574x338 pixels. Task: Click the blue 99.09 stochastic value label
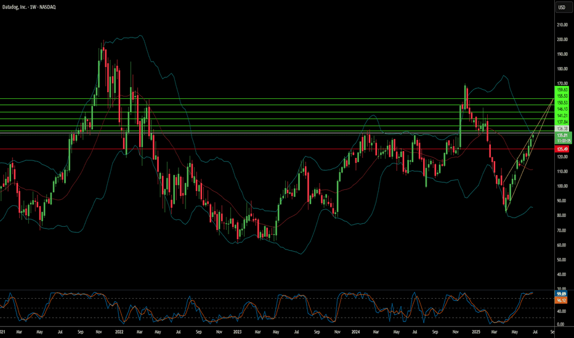point(561,294)
